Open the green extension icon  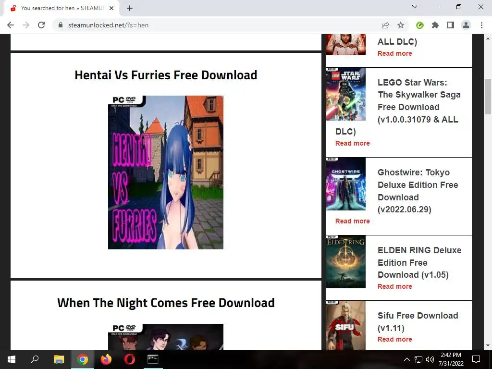tap(420, 25)
